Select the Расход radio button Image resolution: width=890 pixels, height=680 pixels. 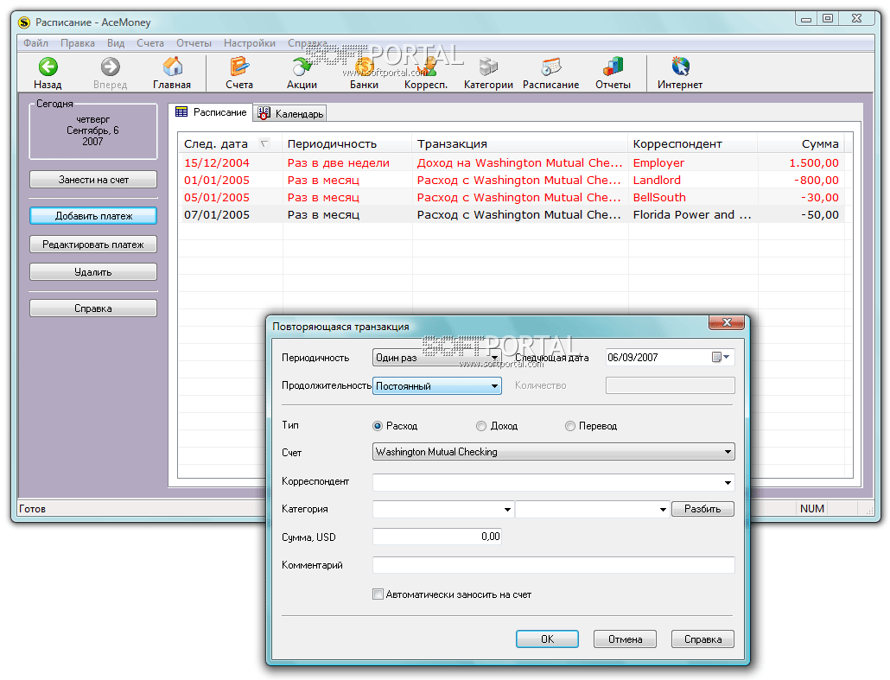[378, 426]
